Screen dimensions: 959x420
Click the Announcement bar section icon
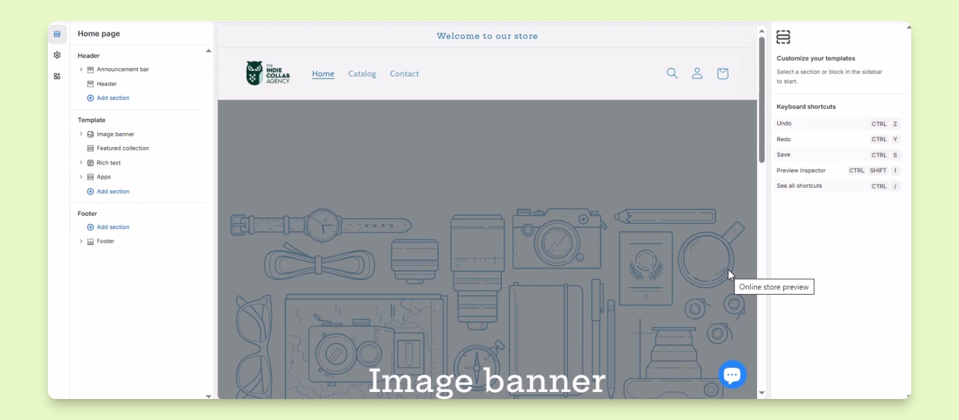pos(90,69)
